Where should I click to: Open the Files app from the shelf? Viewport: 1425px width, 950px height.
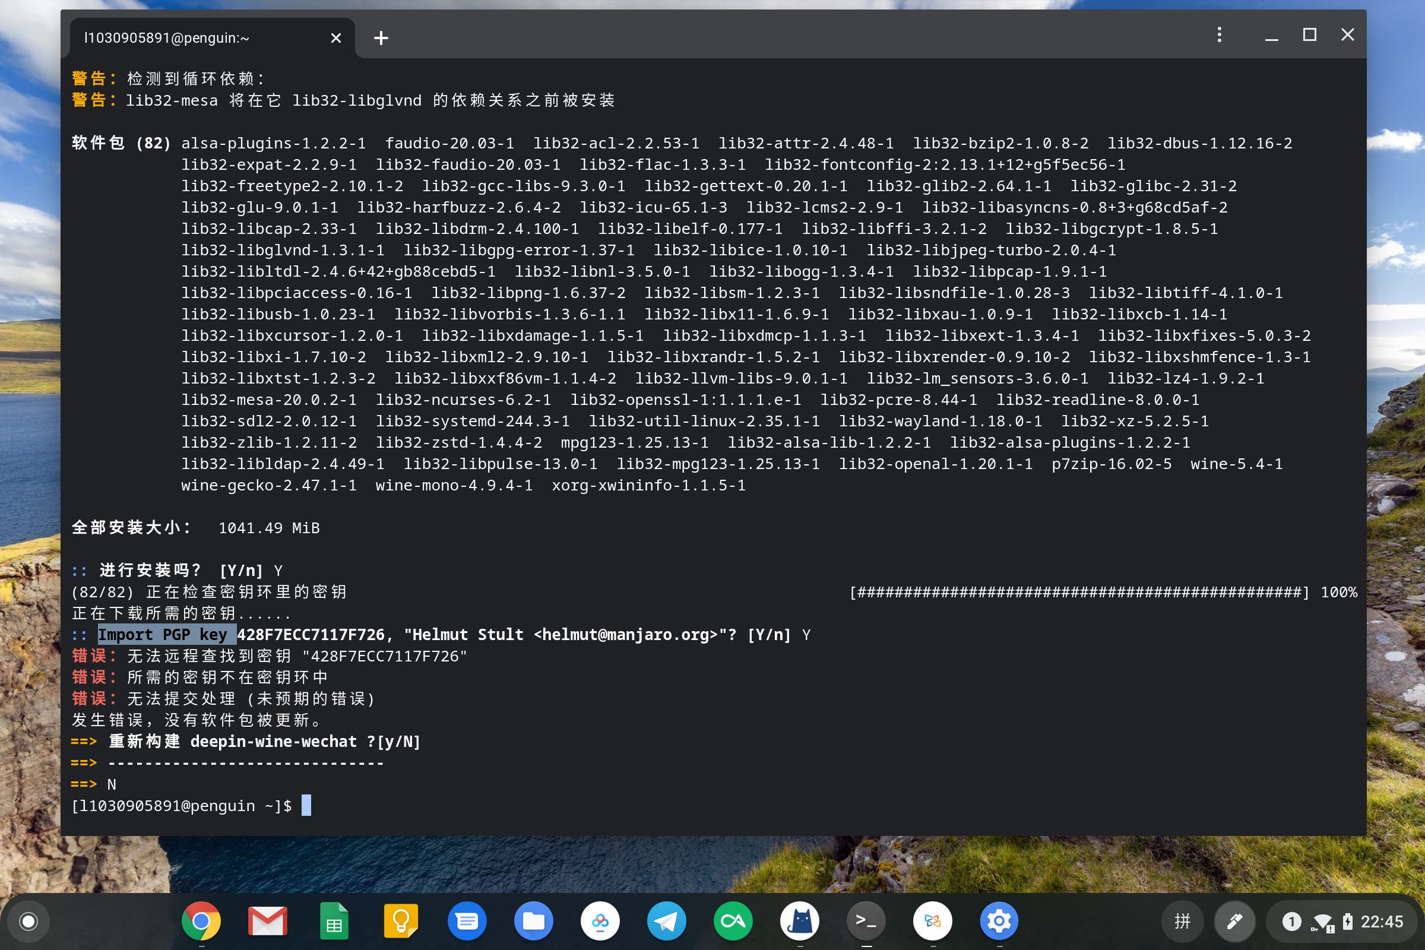click(x=534, y=921)
